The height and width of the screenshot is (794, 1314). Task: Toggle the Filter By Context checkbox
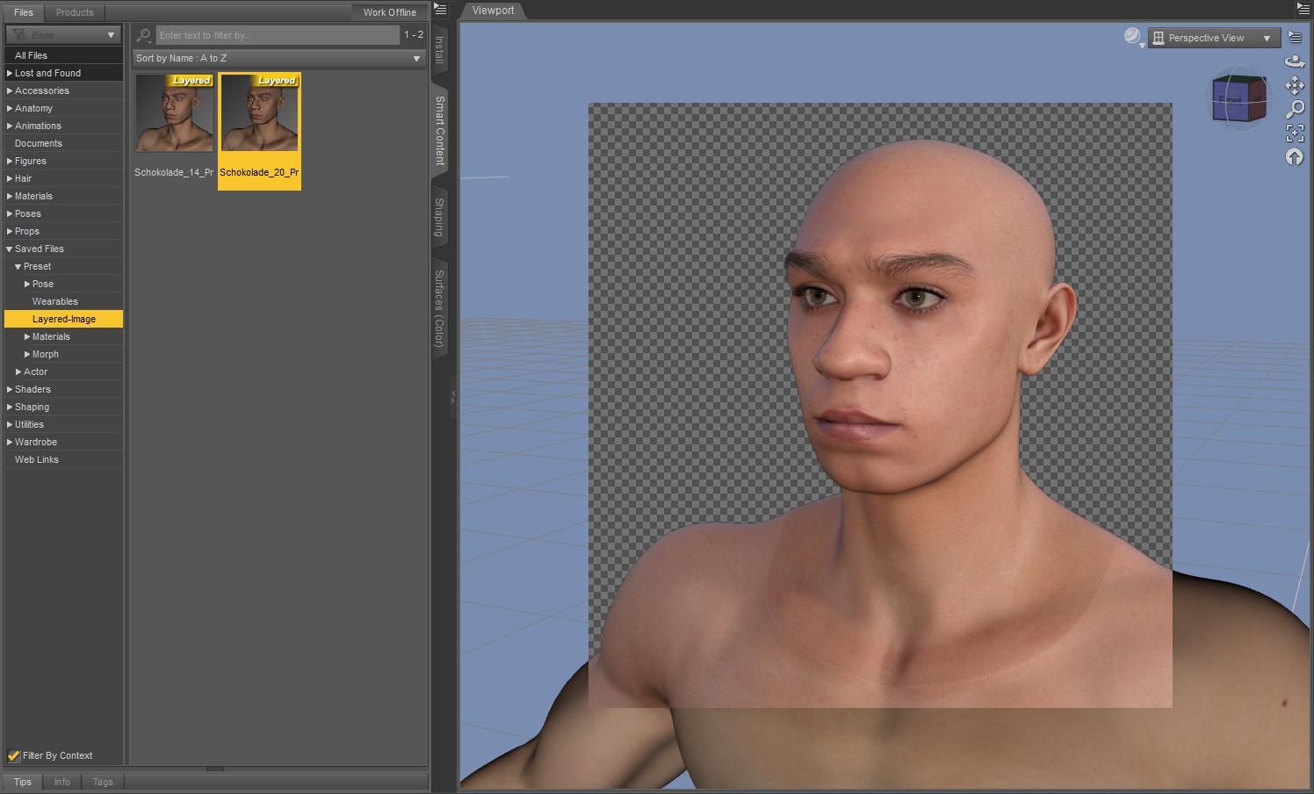14,755
